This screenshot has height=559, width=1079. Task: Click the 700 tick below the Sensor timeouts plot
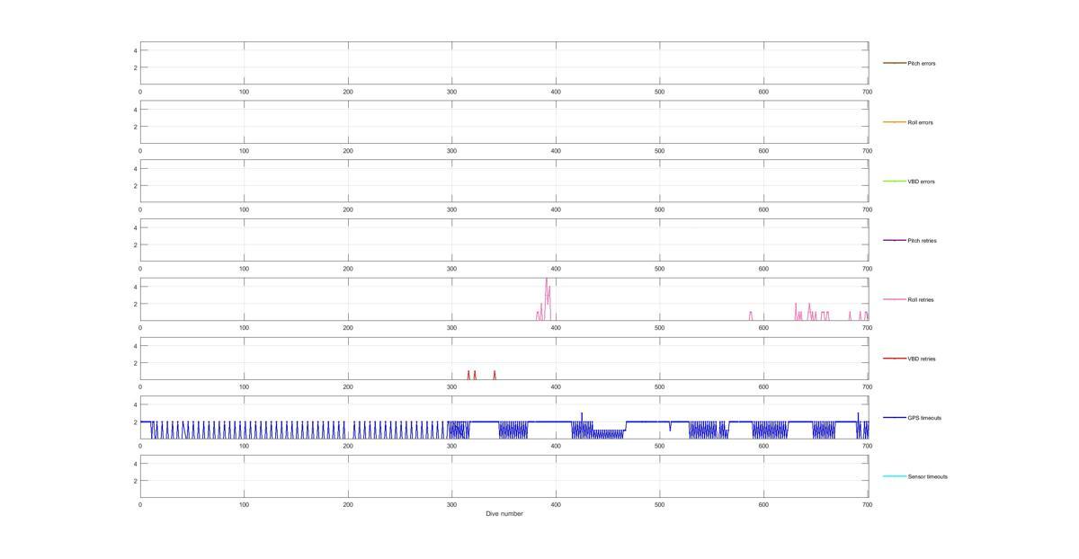pos(867,505)
